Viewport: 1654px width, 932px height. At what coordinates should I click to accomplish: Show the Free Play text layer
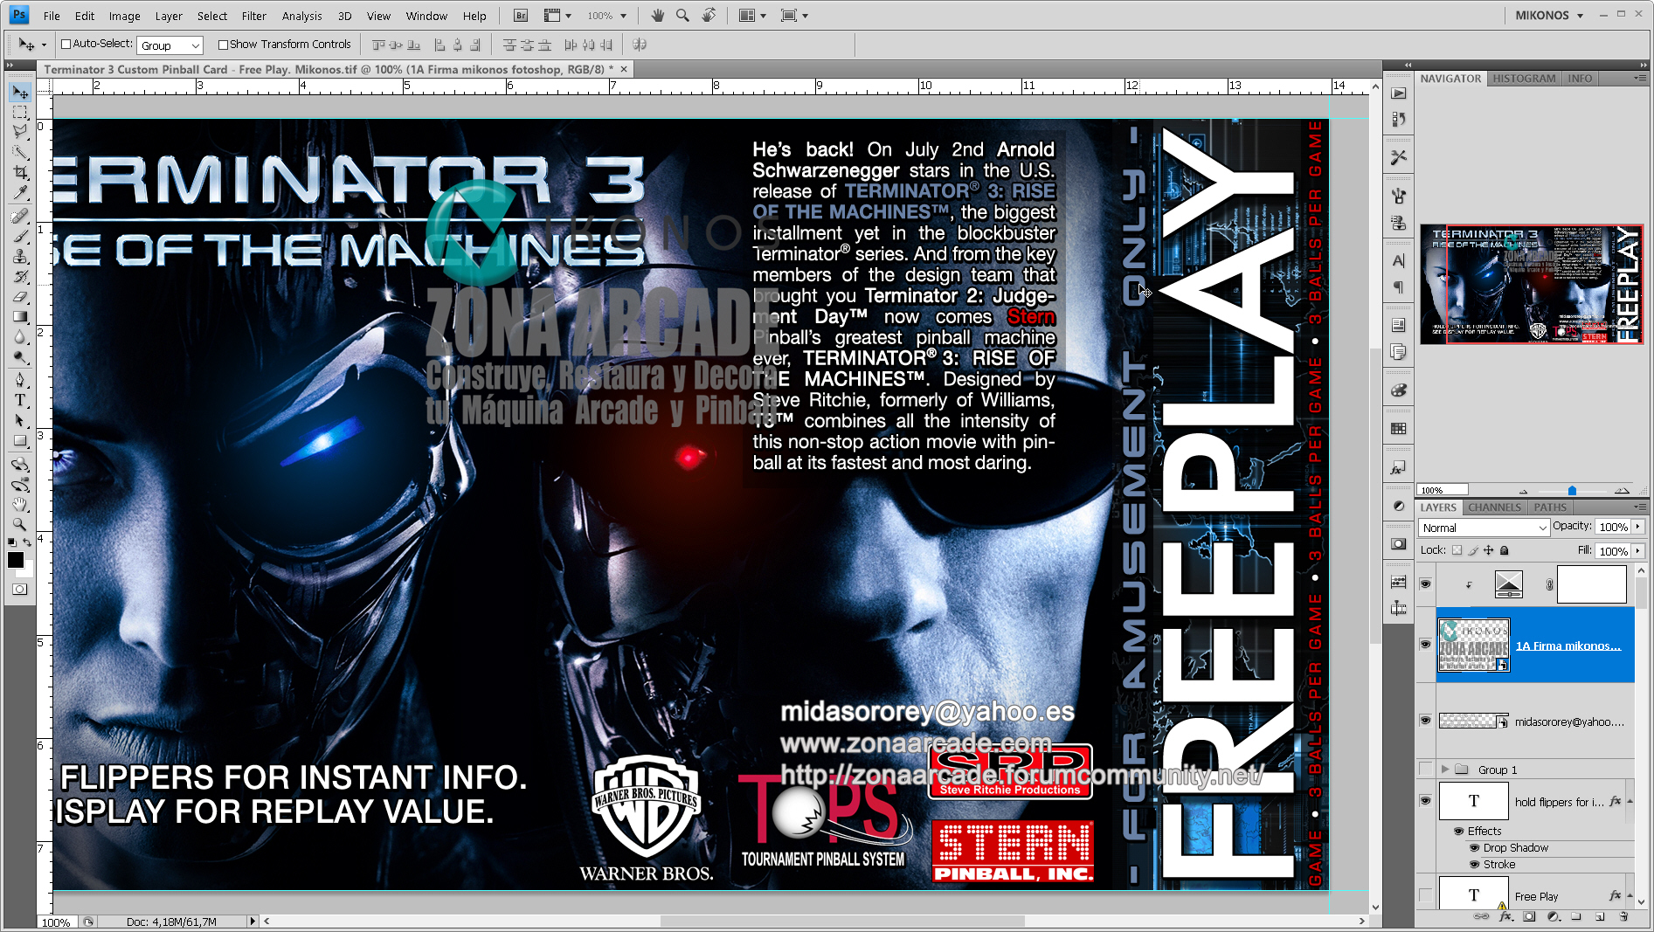[1426, 895]
